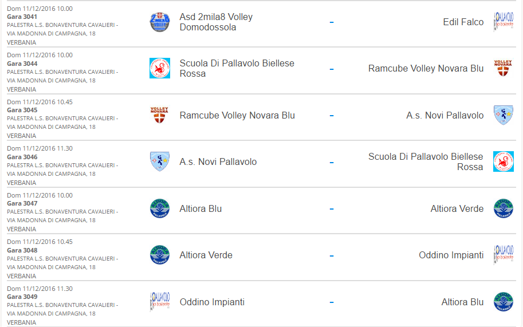The image size is (523, 327).
Task: Click Scuola Di Pallavolo Biellese logo in Gara 3044
Action: [160, 68]
